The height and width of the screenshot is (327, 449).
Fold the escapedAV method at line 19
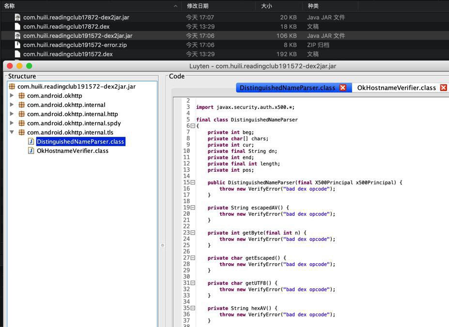[193, 208]
